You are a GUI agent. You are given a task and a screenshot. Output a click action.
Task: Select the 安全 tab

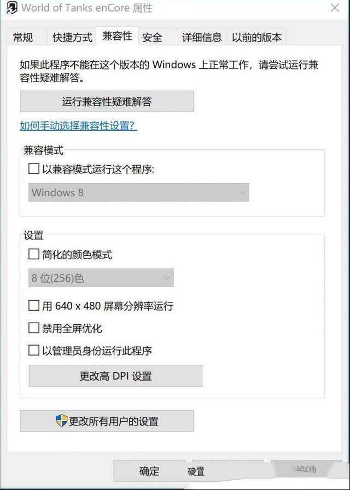[152, 37]
